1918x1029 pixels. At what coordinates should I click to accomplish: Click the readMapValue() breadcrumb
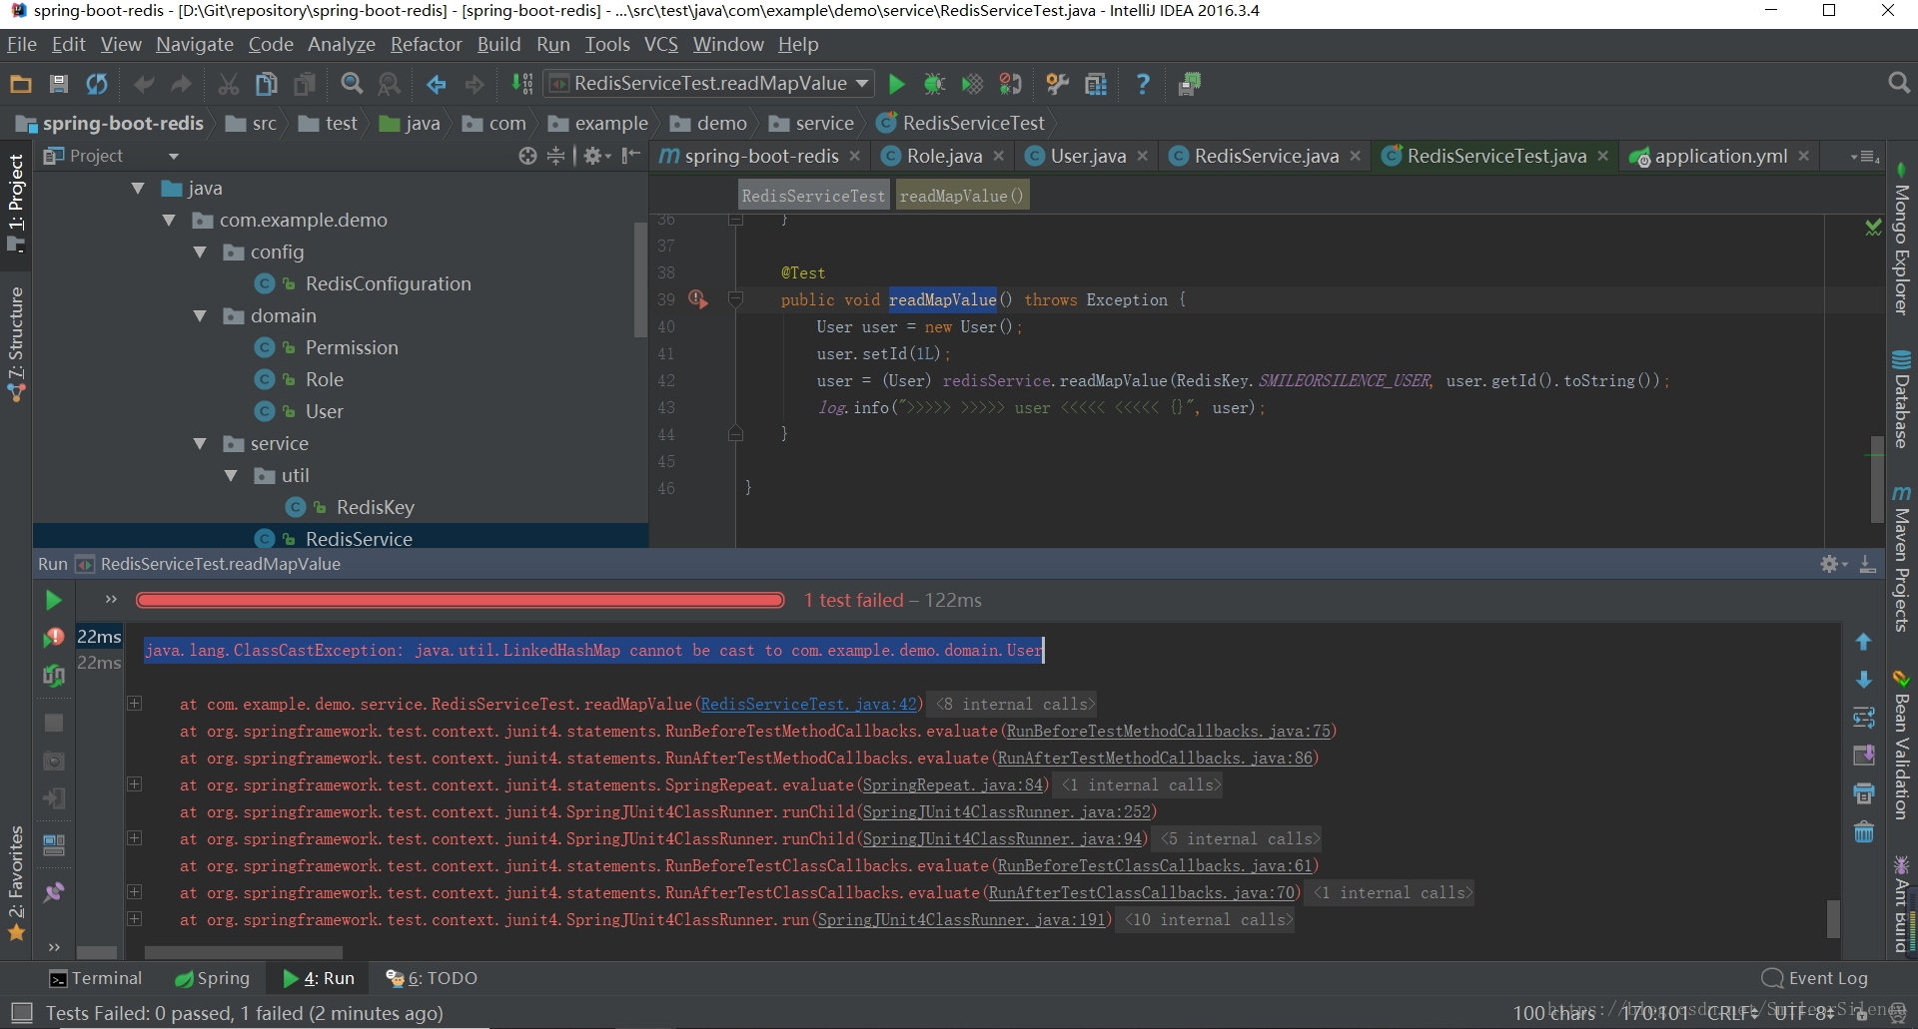(x=961, y=196)
